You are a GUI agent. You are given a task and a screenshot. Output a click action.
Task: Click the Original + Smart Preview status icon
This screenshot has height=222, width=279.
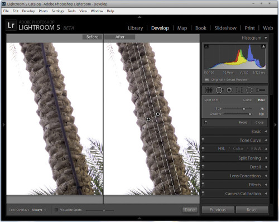point(206,80)
